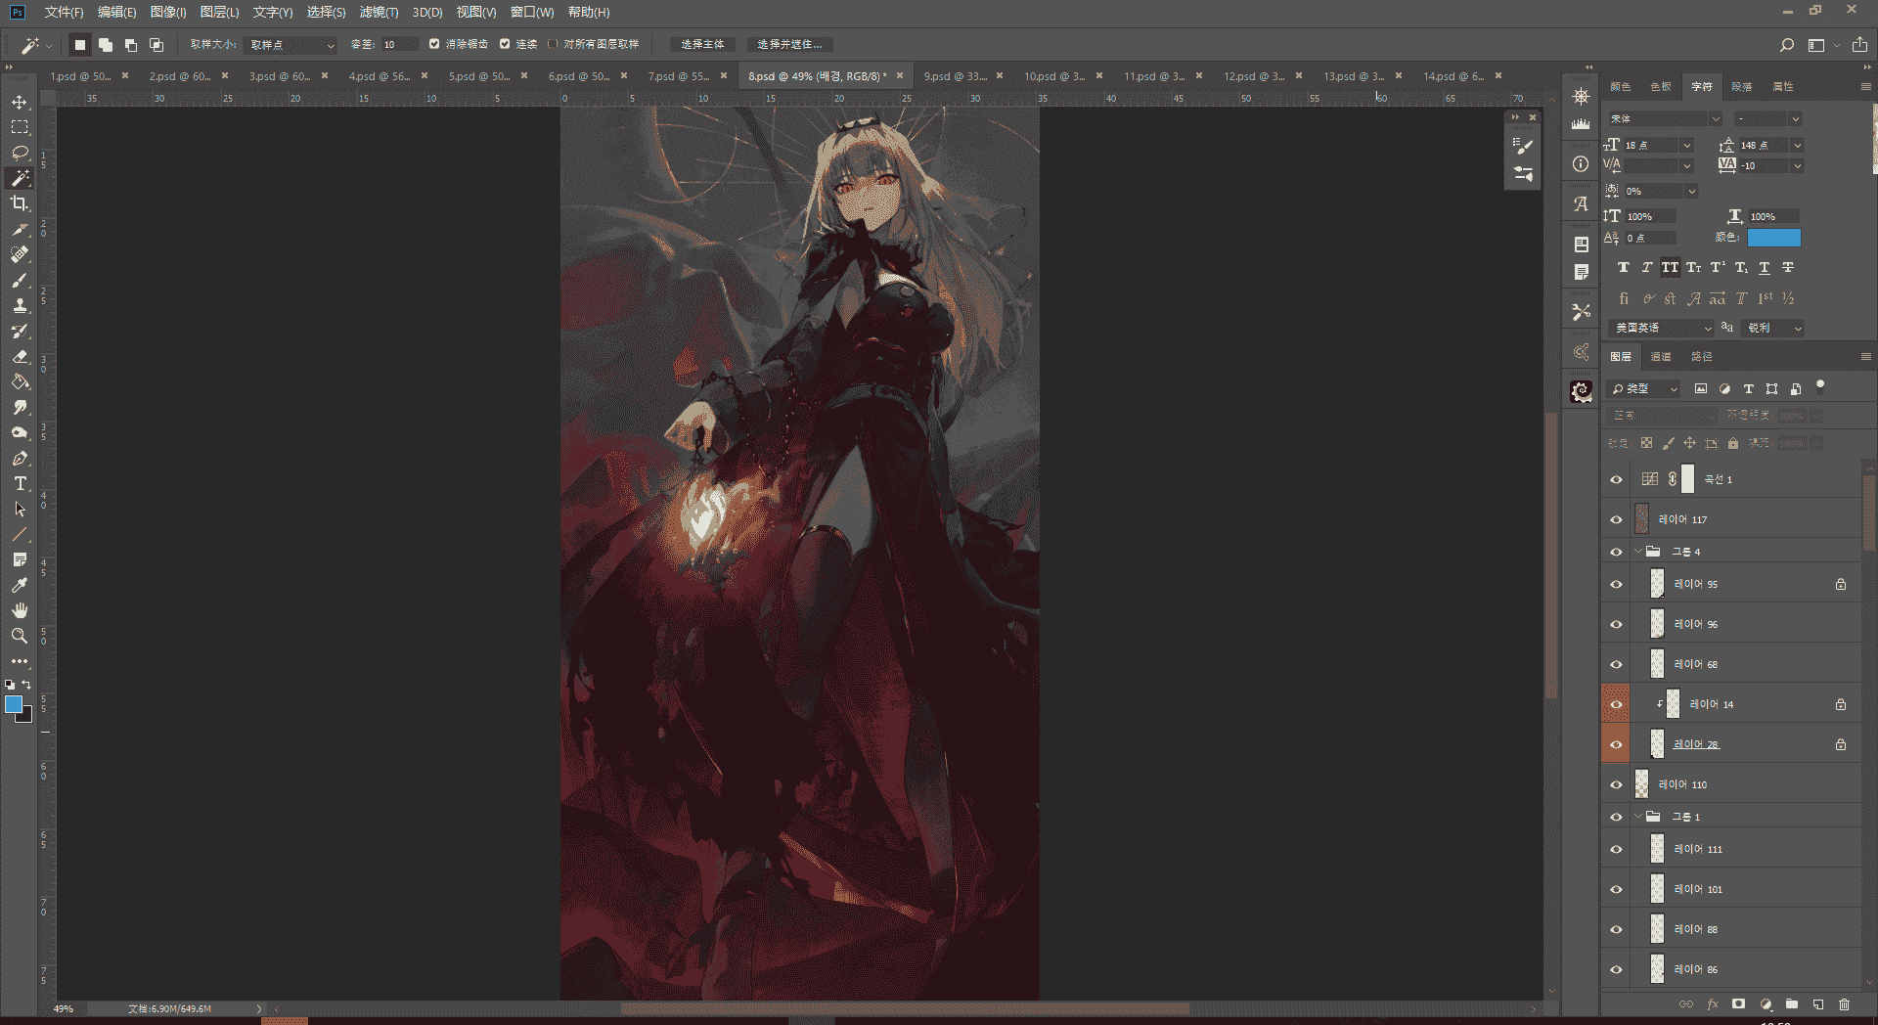Viewport: 1878px width, 1025px height.
Task: Open the 滤镜(T) menu
Action: tap(379, 12)
